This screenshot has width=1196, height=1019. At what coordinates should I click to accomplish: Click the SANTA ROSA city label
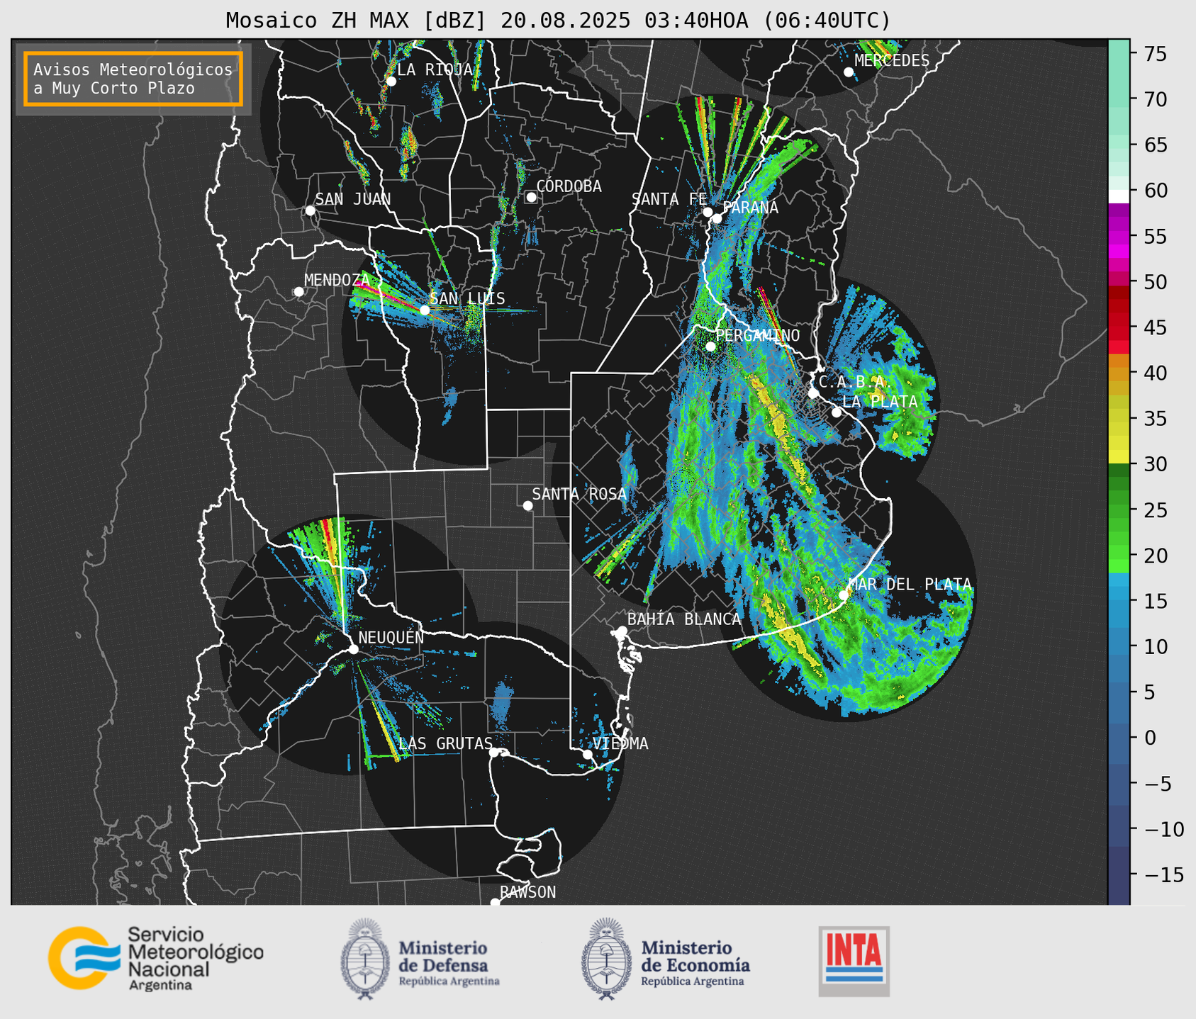point(579,494)
